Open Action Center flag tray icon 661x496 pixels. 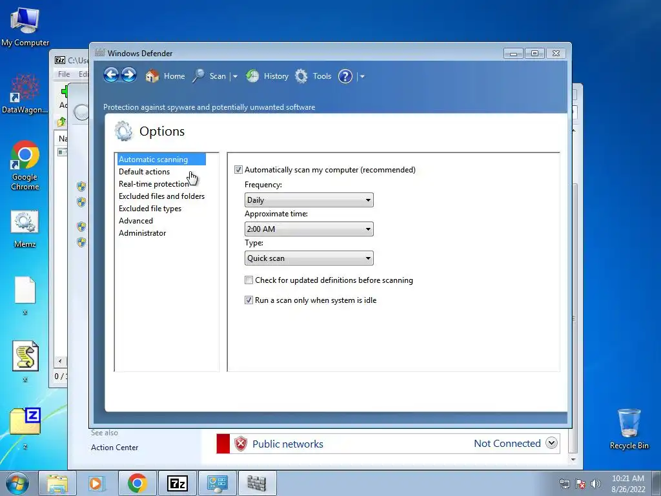tap(580, 484)
